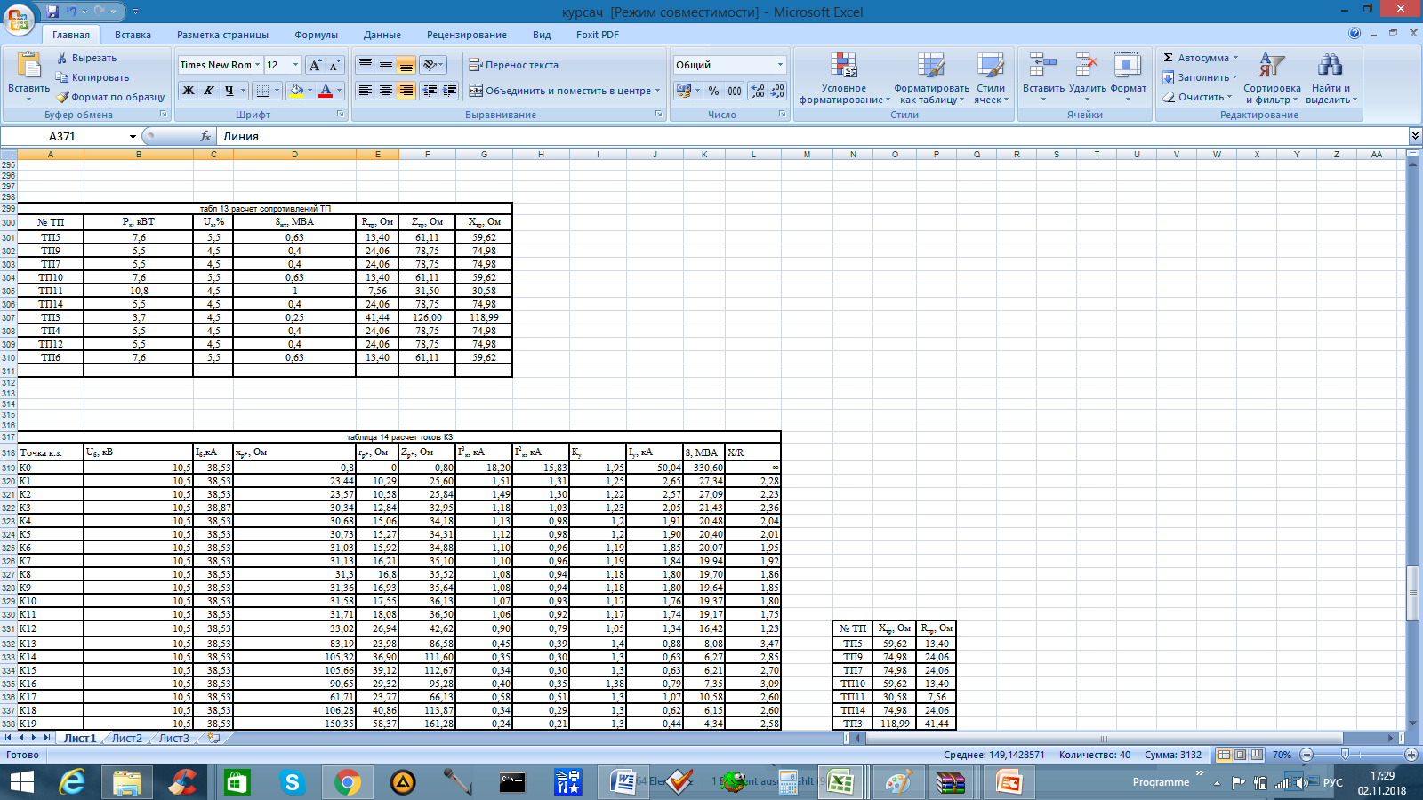Click the Cut (Вырезать) command
Viewport: 1423px width, 800px height.
click(x=87, y=58)
